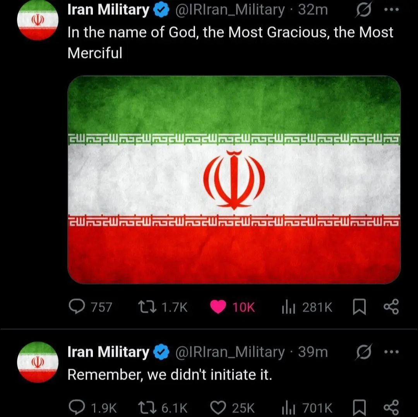Share the "Remember, we didn't initiate it" post

coord(391,407)
